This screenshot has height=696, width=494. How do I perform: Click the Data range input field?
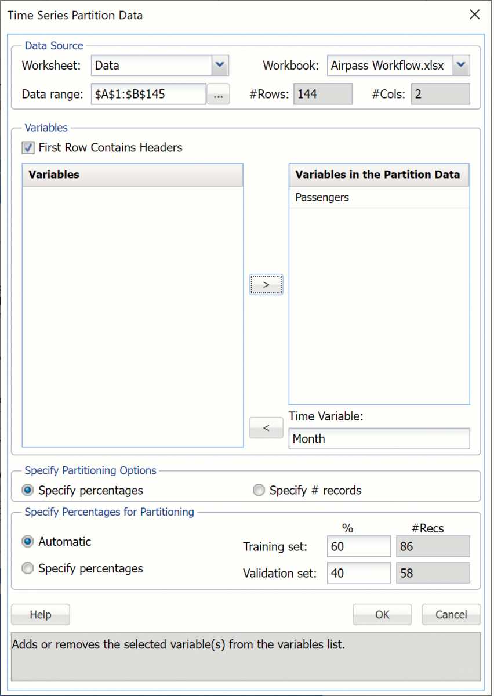(x=148, y=94)
